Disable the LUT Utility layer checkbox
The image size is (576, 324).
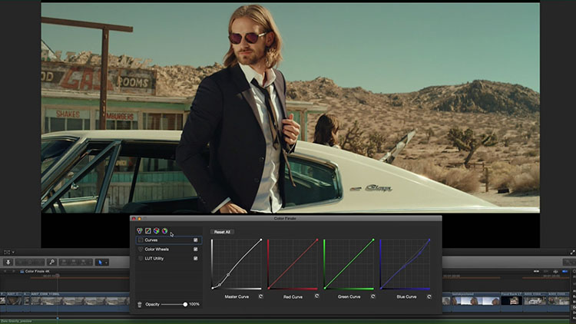point(195,258)
